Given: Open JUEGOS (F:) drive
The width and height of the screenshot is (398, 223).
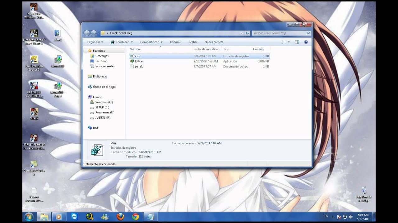Looking at the screenshot, I should pos(103,118).
